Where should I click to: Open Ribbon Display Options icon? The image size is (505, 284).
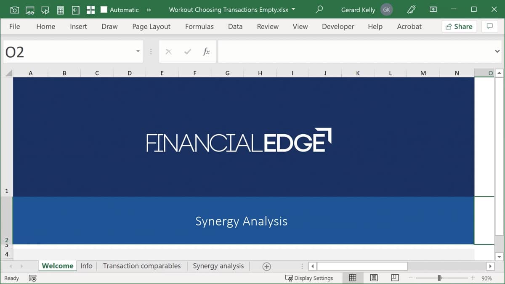tap(433, 9)
